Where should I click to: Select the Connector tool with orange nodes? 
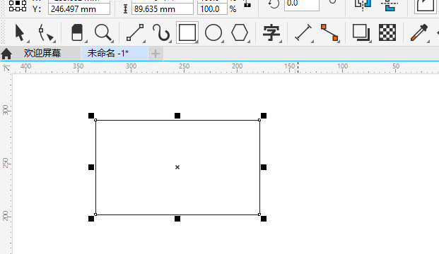click(329, 32)
